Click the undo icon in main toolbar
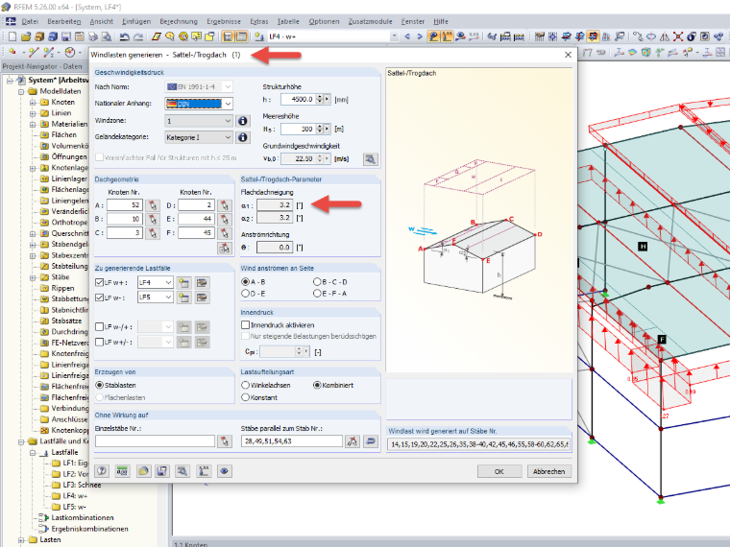 (124, 36)
